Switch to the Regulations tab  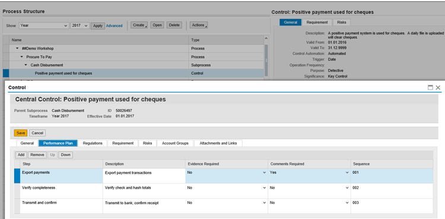(x=93, y=143)
